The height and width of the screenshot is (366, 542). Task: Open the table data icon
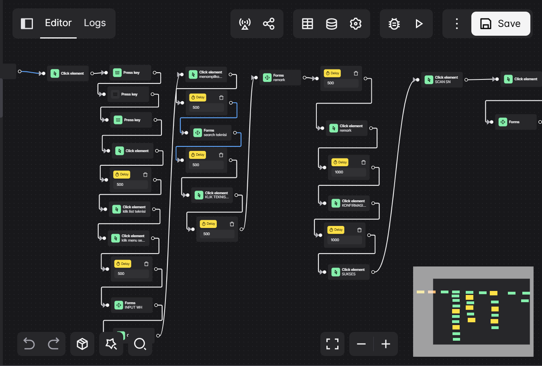pyautogui.click(x=308, y=24)
